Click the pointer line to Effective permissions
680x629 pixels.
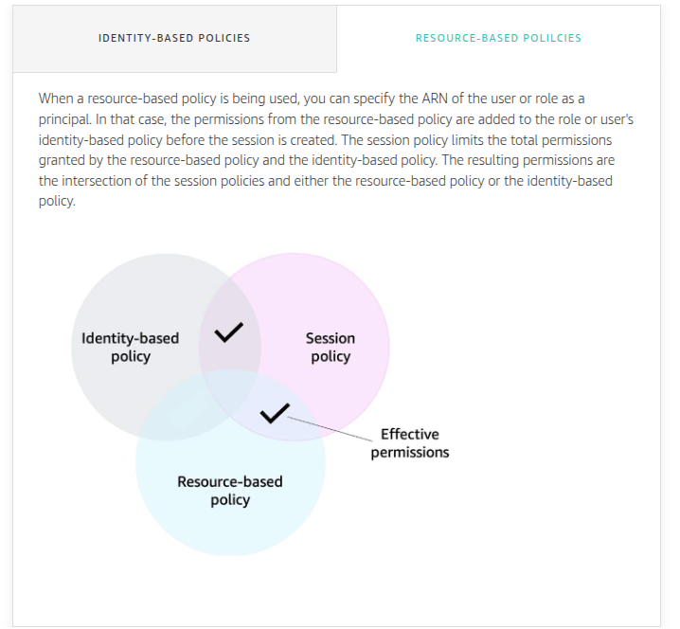pos(330,429)
